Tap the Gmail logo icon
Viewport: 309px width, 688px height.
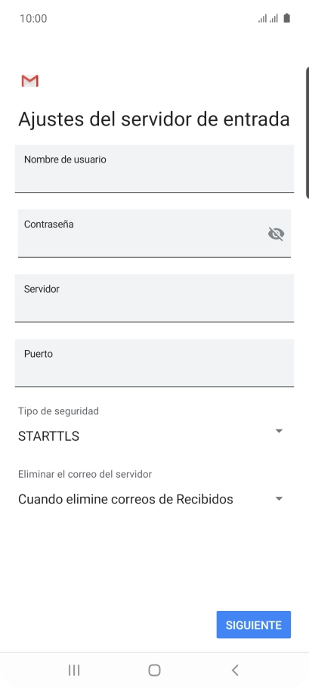coord(29,81)
